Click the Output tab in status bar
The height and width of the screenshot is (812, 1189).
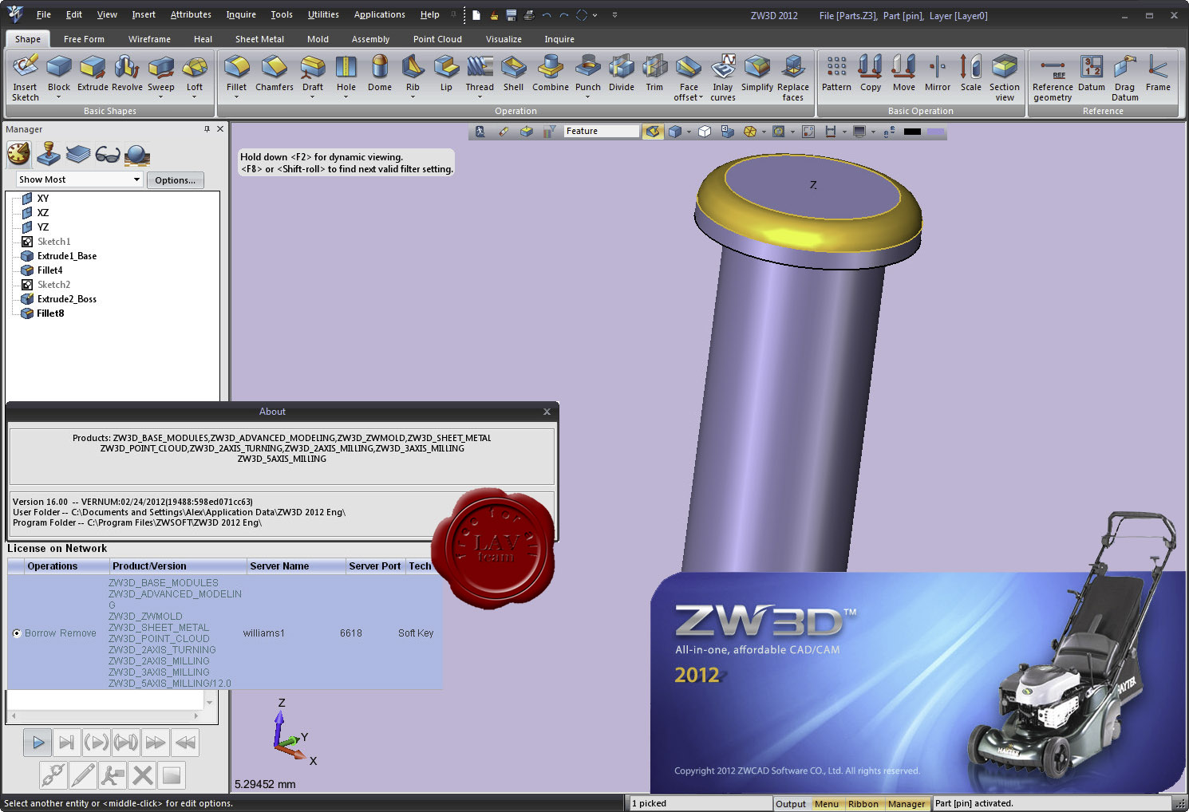pos(791,803)
